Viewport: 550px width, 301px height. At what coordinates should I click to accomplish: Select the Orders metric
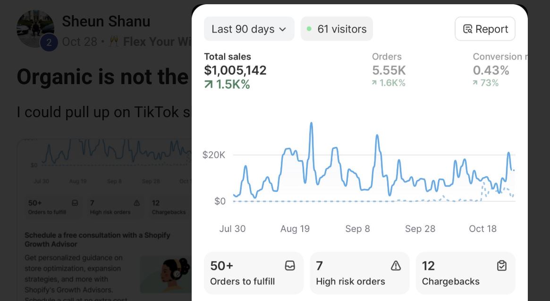(389, 70)
